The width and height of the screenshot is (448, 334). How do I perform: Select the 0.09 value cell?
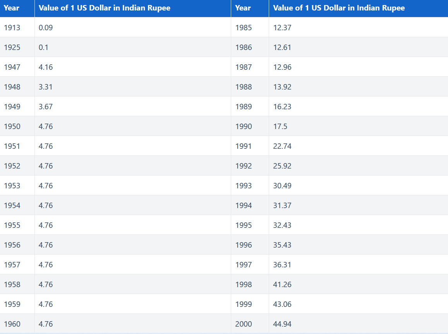tap(46, 28)
